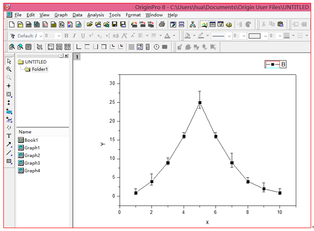314x231 pixels.
Task: Open the Analysis menu
Action: pyautogui.click(x=95, y=15)
